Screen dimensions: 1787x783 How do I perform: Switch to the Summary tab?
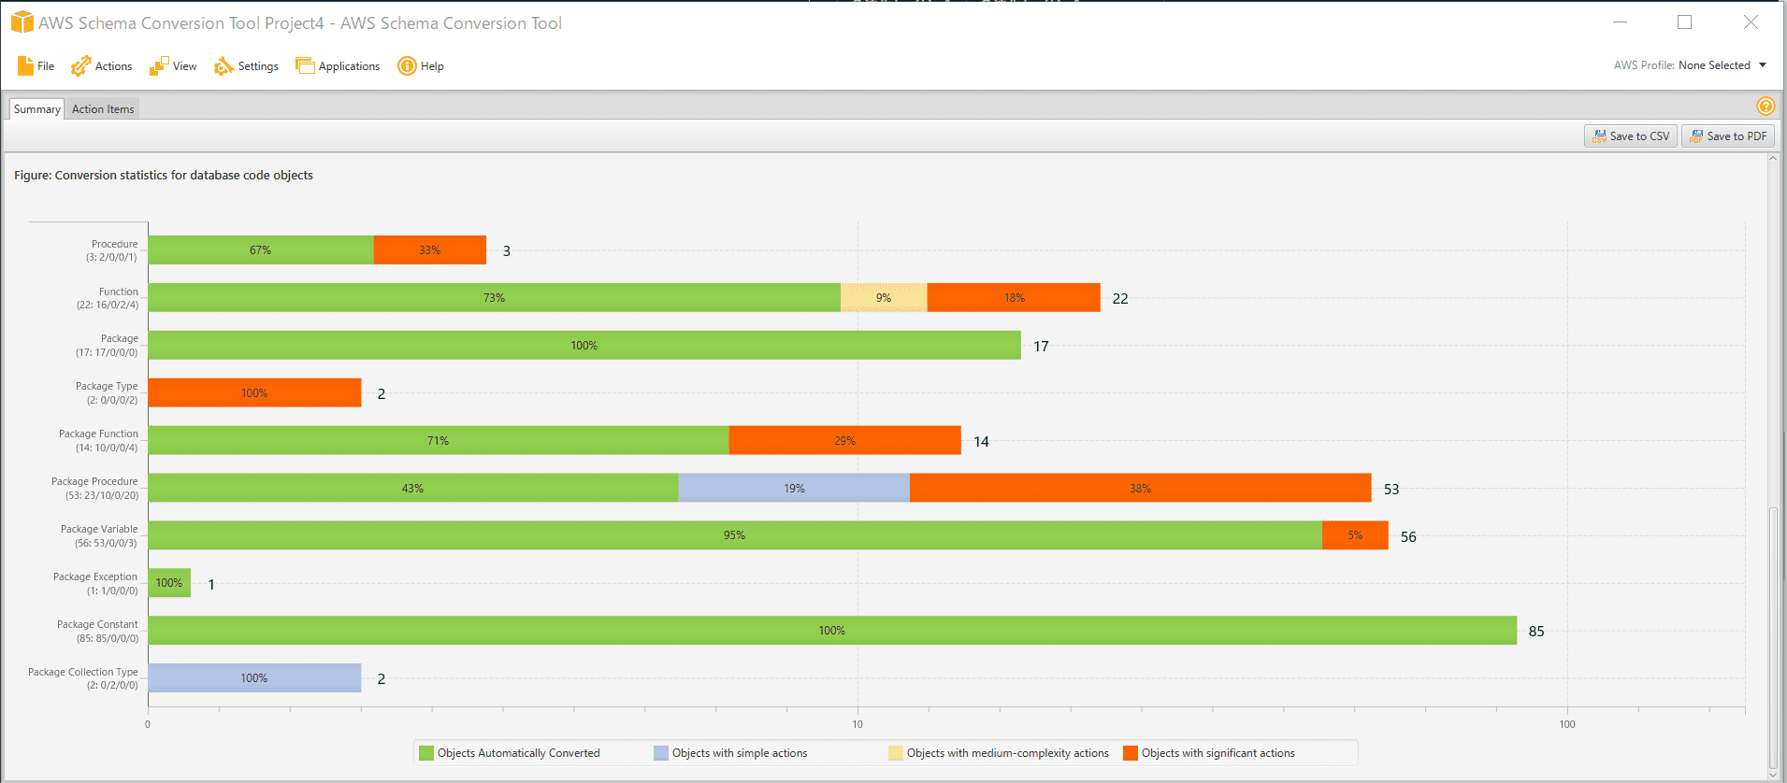[37, 109]
